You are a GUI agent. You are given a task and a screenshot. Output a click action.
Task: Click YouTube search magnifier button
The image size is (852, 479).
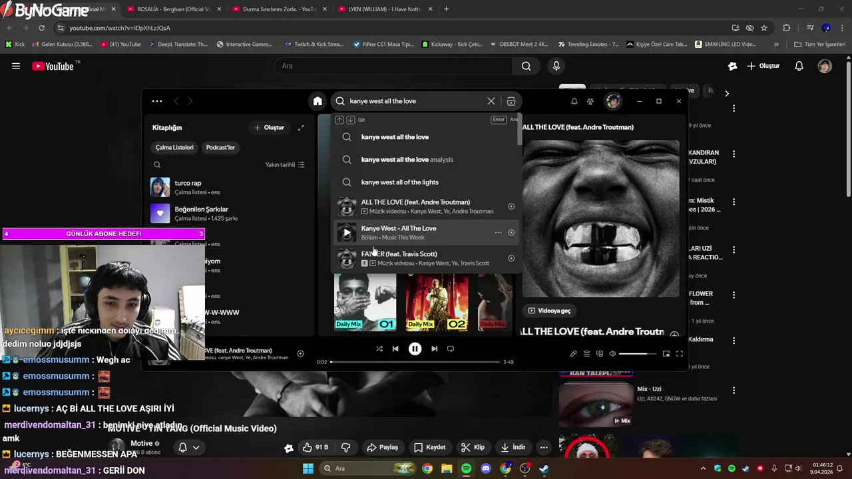pyautogui.click(x=526, y=66)
